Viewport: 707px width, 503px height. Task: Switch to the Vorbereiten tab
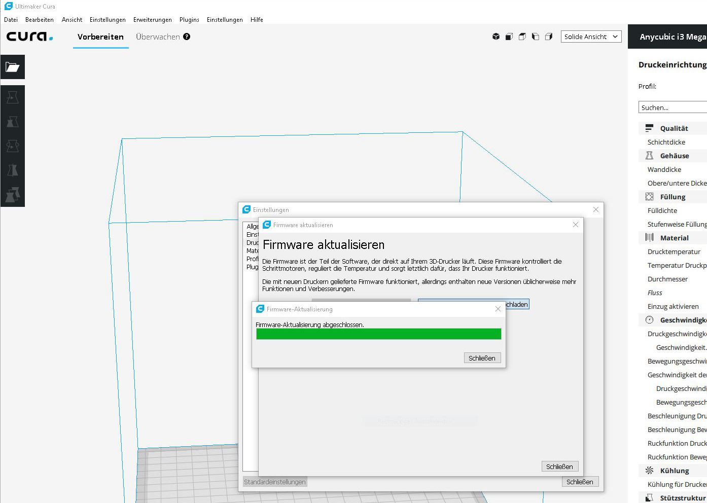coord(100,37)
